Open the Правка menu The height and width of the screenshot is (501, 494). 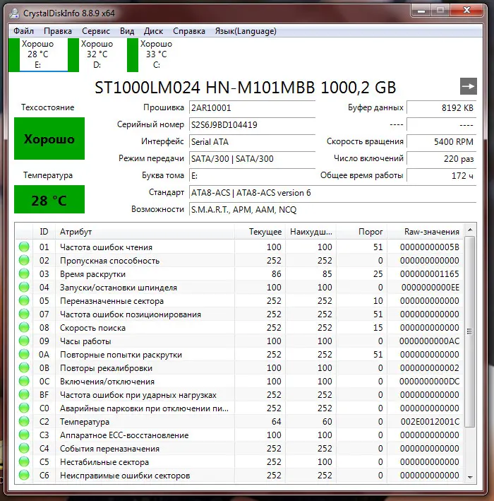[x=58, y=31]
